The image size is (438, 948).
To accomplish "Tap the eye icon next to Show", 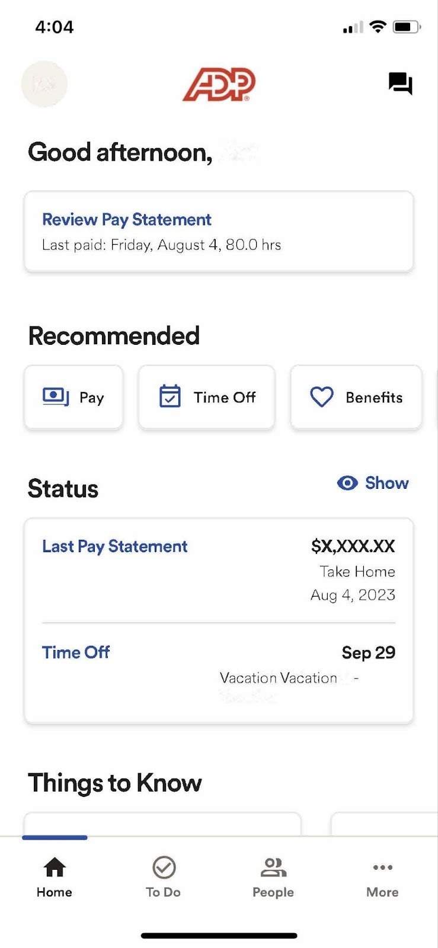I will [347, 483].
